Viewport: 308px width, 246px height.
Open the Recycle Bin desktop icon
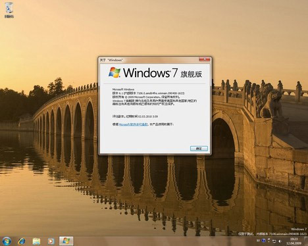(9, 10)
